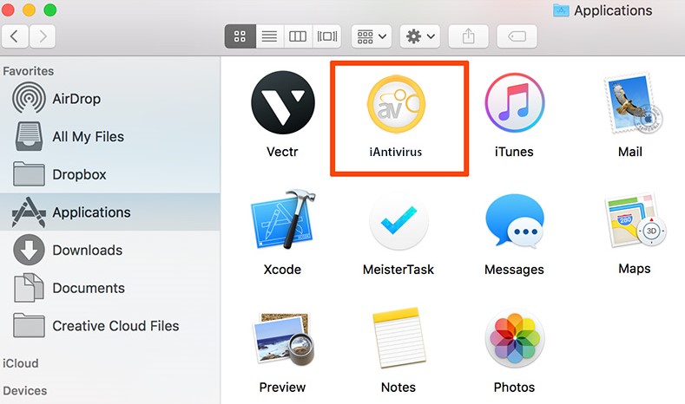Image resolution: width=685 pixels, height=404 pixels.
Task: Click the Applications A-shaped sidebar icon
Action: tap(29, 212)
